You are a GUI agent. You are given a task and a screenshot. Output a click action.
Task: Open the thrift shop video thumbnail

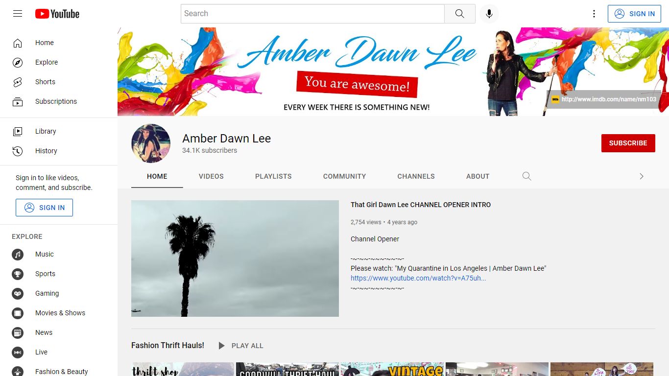tap(183, 369)
